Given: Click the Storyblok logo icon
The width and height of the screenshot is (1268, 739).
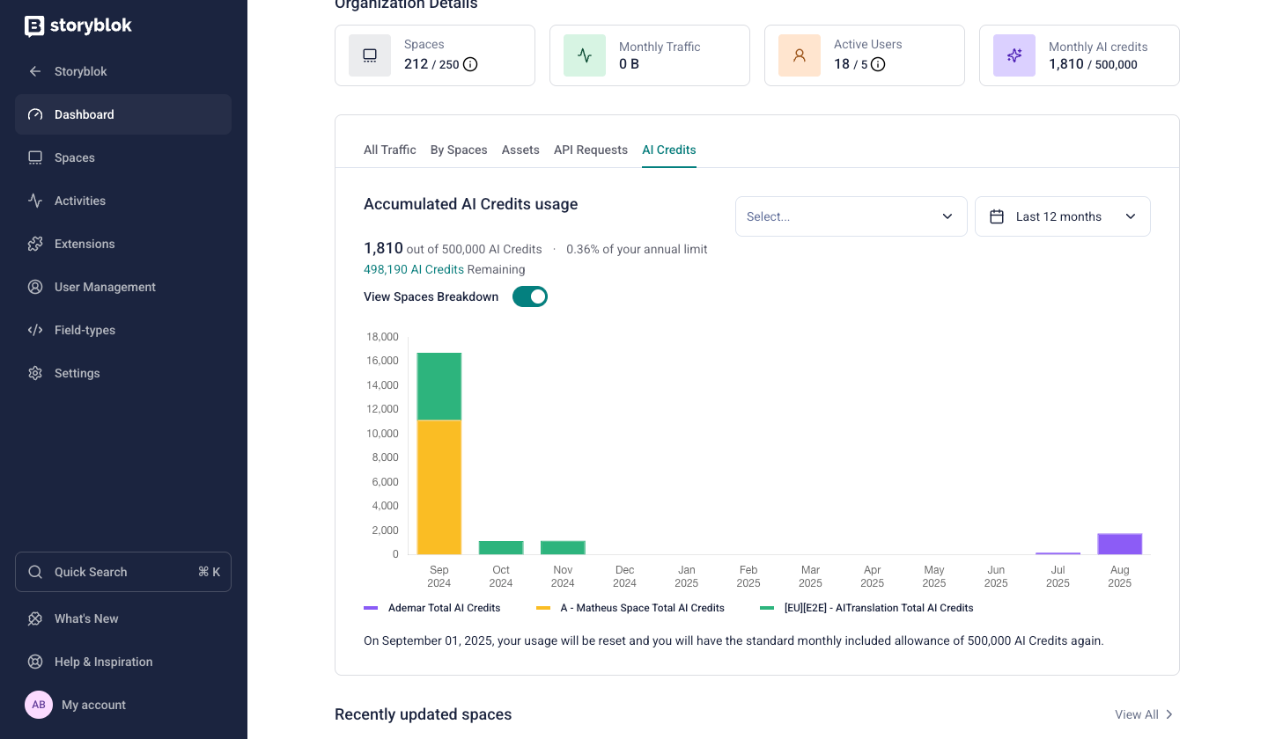Looking at the screenshot, I should (34, 26).
